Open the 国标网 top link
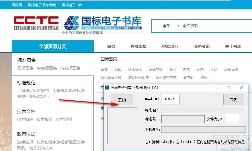This screenshot has height=151, width=252. (x=17, y=5)
